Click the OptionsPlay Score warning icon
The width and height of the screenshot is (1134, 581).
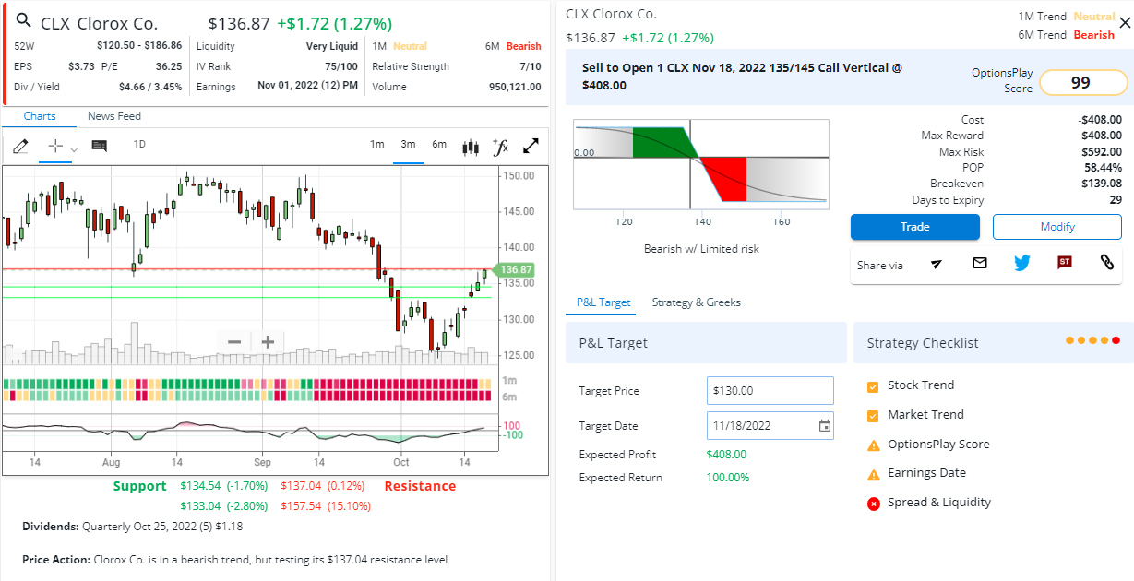pos(874,445)
